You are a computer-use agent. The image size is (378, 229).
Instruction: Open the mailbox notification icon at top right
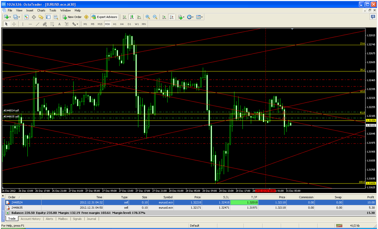(x=373, y=17)
